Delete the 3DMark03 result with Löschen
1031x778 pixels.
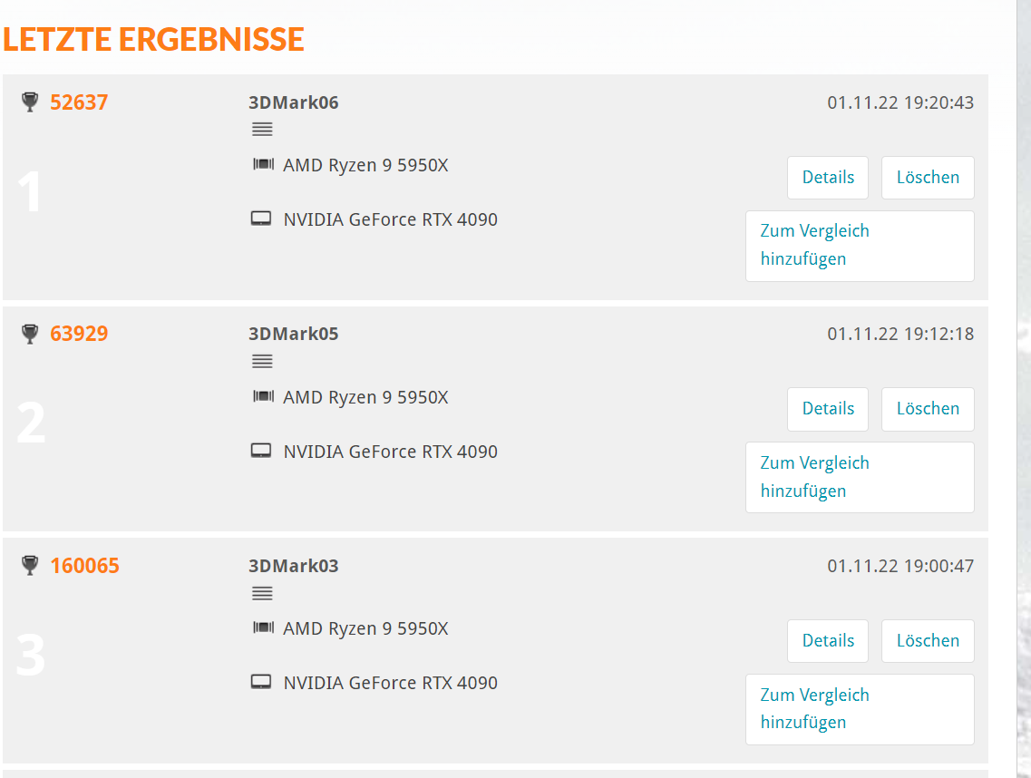coord(928,641)
